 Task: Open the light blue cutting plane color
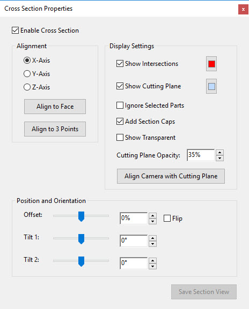(211, 86)
